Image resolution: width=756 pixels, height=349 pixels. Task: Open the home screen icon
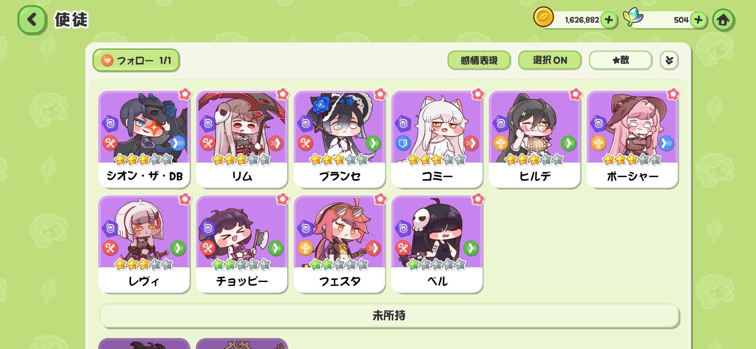(723, 20)
